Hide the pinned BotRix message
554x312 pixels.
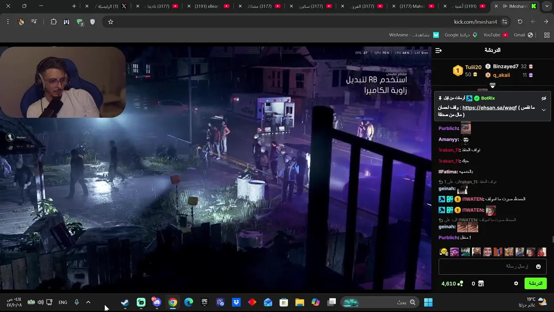pyautogui.click(x=544, y=98)
